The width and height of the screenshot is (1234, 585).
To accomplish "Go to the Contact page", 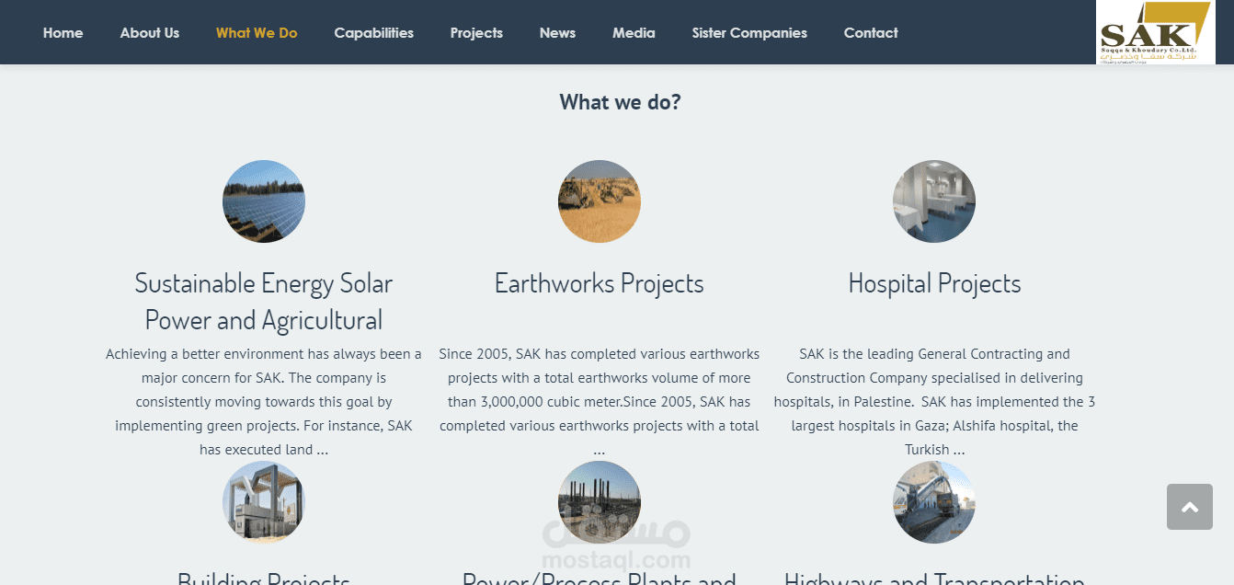I will (871, 33).
